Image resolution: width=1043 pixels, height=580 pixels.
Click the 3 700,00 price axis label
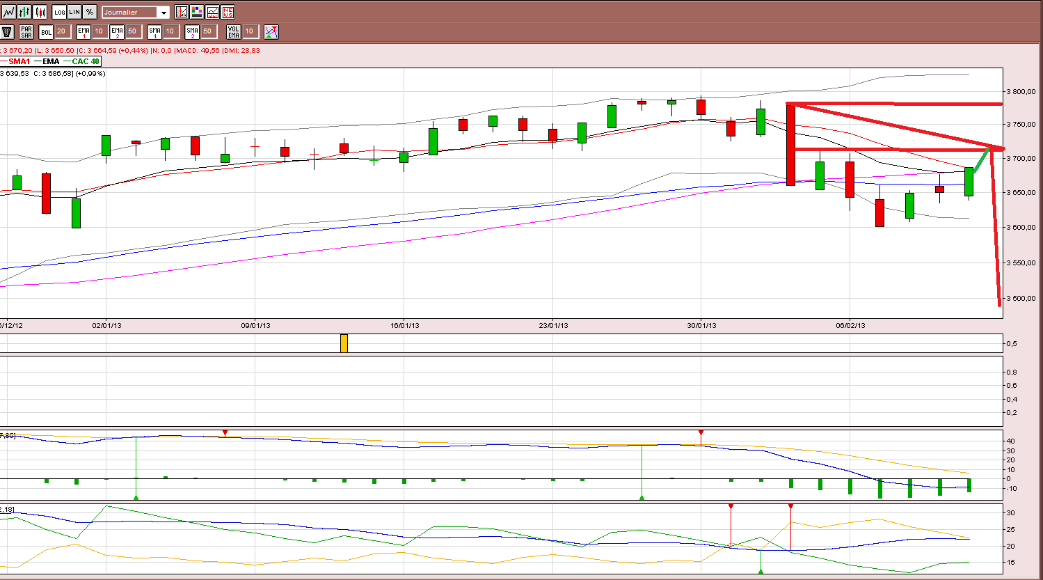coord(1021,159)
